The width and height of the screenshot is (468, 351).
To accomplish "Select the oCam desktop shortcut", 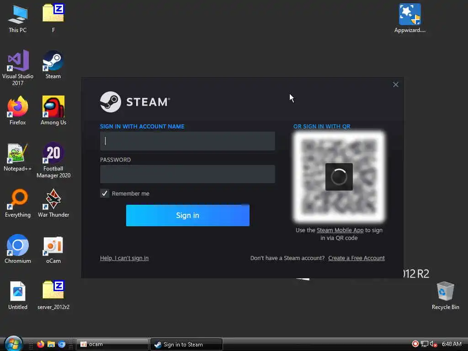I will point(53,249).
